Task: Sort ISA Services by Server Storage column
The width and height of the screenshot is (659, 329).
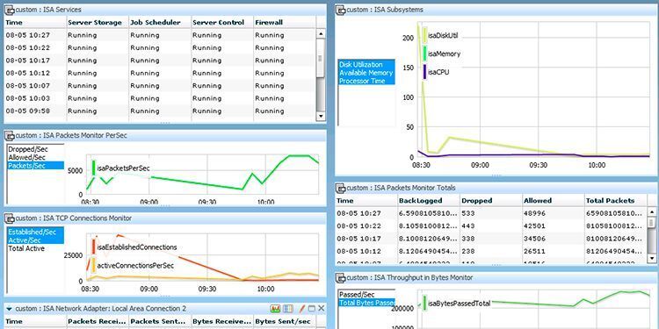Action: click(98, 22)
